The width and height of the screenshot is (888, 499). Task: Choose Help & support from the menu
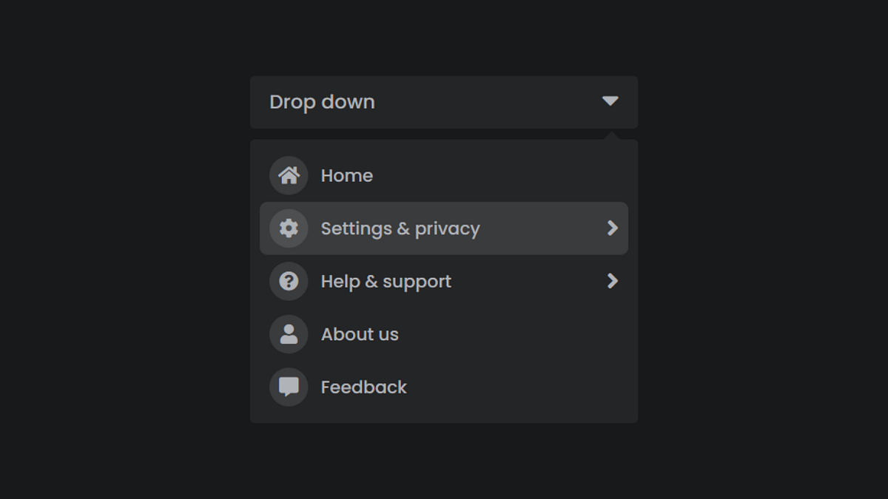coord(386,281)
